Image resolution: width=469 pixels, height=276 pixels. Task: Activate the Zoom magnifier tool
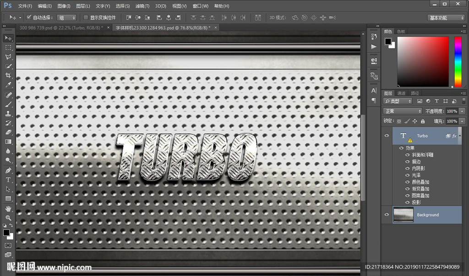point(8,218)
